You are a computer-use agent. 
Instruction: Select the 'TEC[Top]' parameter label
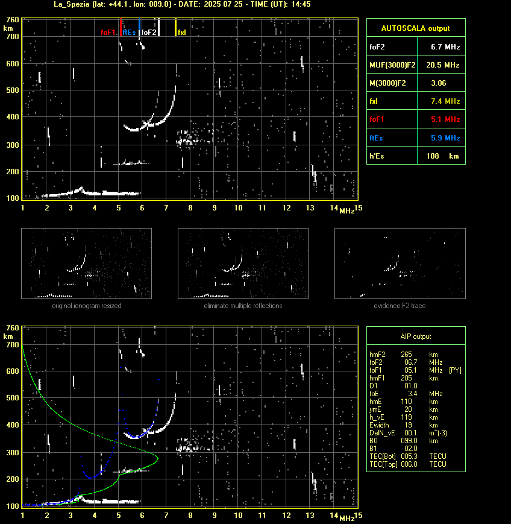coord(383,464)
